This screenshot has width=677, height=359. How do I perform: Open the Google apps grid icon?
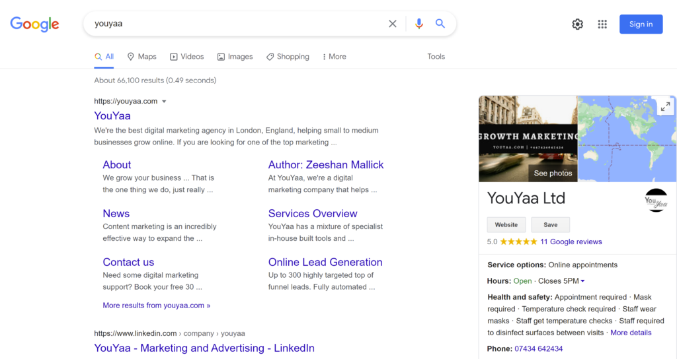(x=602, y=24)
